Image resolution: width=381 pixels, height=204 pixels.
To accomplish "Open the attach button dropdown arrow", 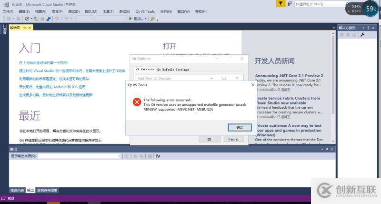I will coord(146,19).
